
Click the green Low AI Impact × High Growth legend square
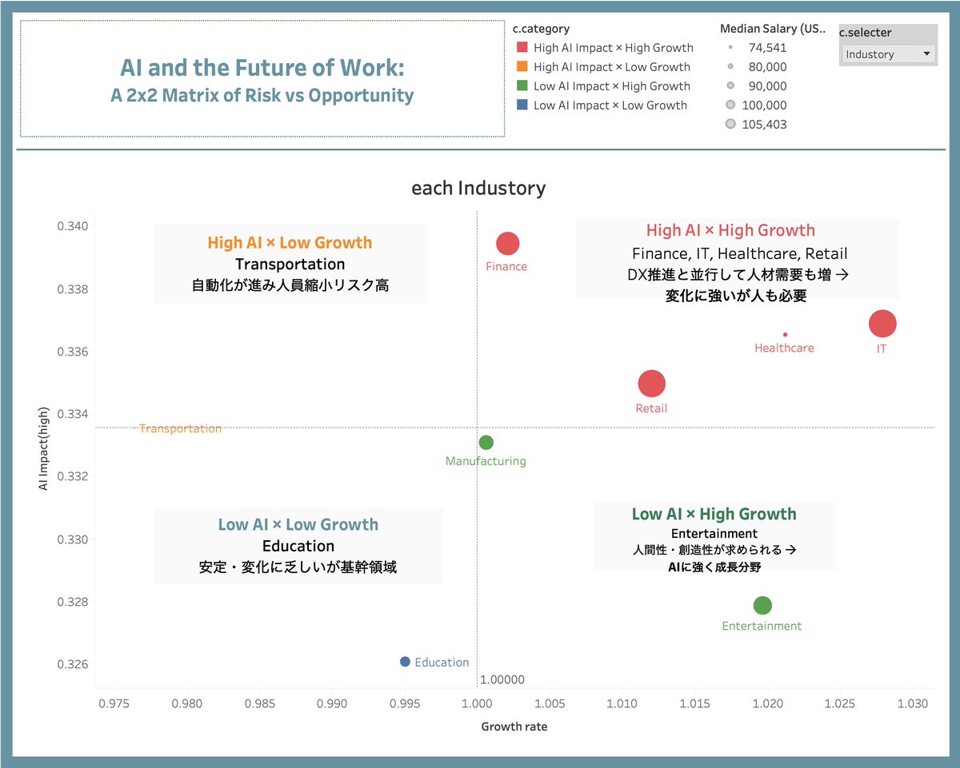pyautogui.click(x=522, y=86)
